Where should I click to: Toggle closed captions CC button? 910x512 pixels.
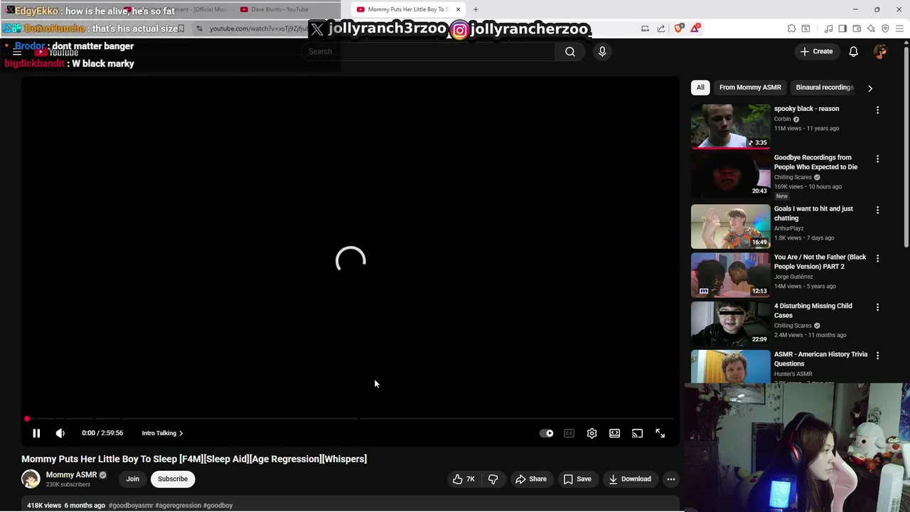[x=569, y=433]
